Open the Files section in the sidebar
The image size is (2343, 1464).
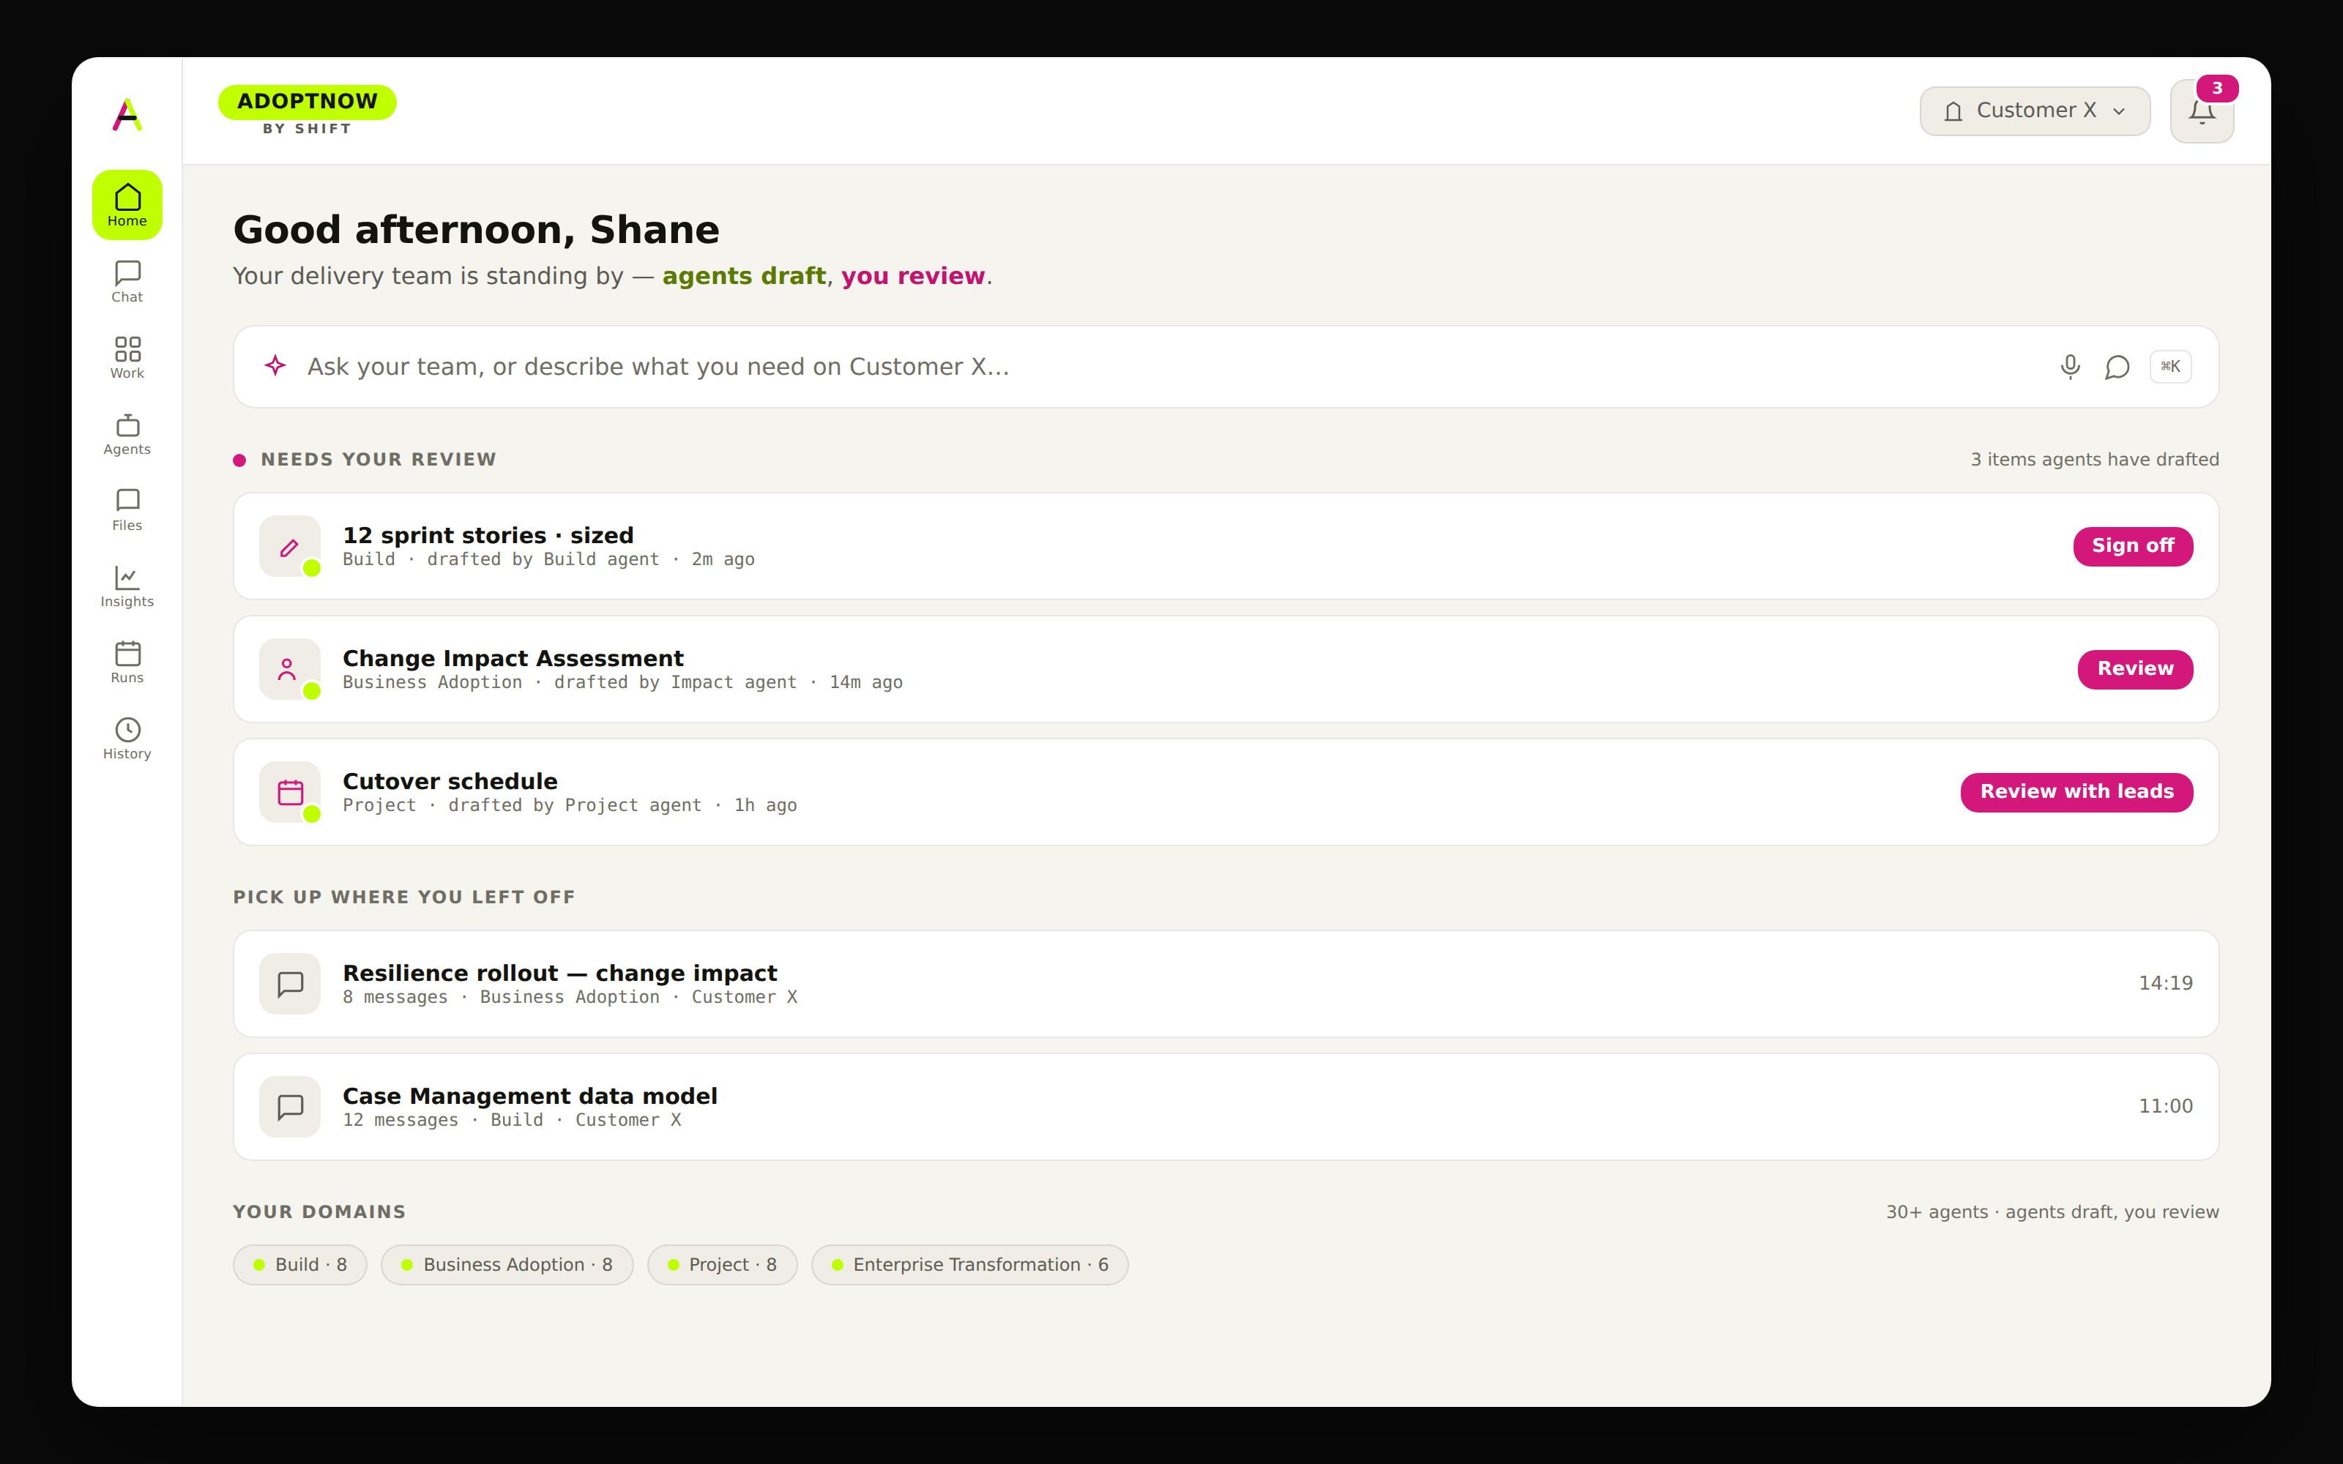[x=127, y=510]
